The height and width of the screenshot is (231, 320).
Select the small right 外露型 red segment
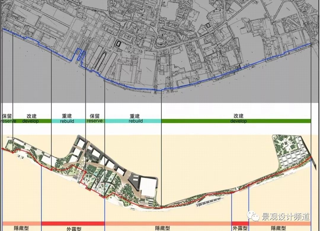point(240,224)
